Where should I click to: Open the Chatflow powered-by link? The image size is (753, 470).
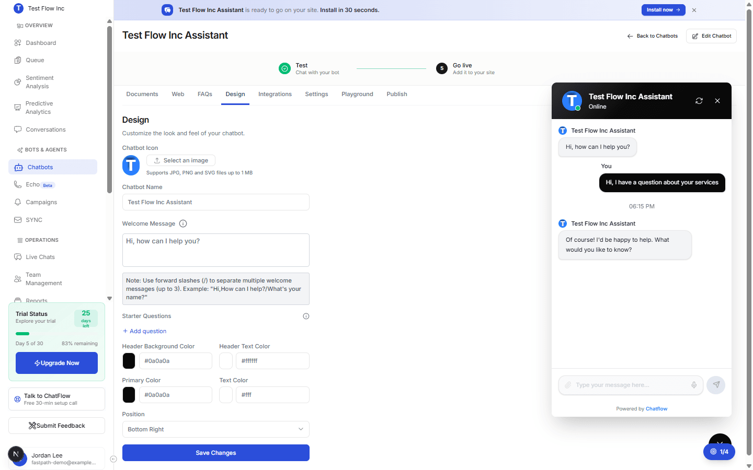[656, 409]
